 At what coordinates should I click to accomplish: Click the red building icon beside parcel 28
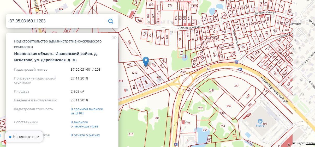tap(183, 122)
